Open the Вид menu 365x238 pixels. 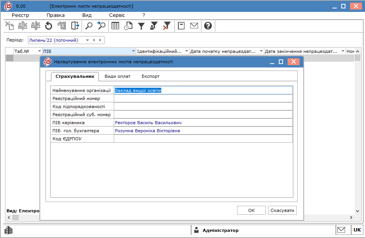point(87,15)
